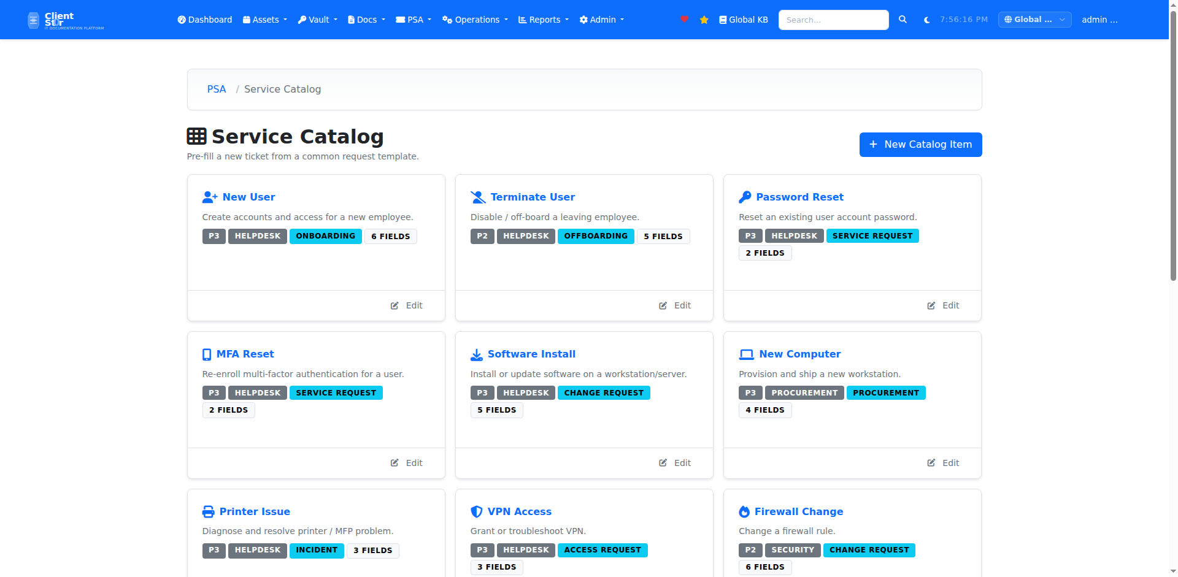The image size is (1178, 577).
Task: Click the Search input field
Action: tap(833, 20)
